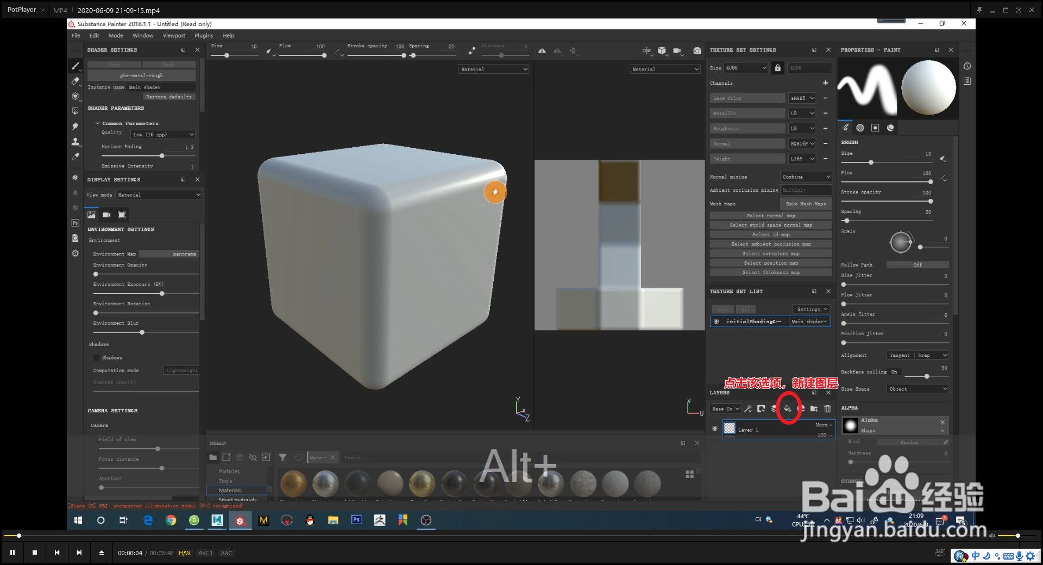Click the shelf import resources icon
1043x565 pixels.
(x=266, y=457)
